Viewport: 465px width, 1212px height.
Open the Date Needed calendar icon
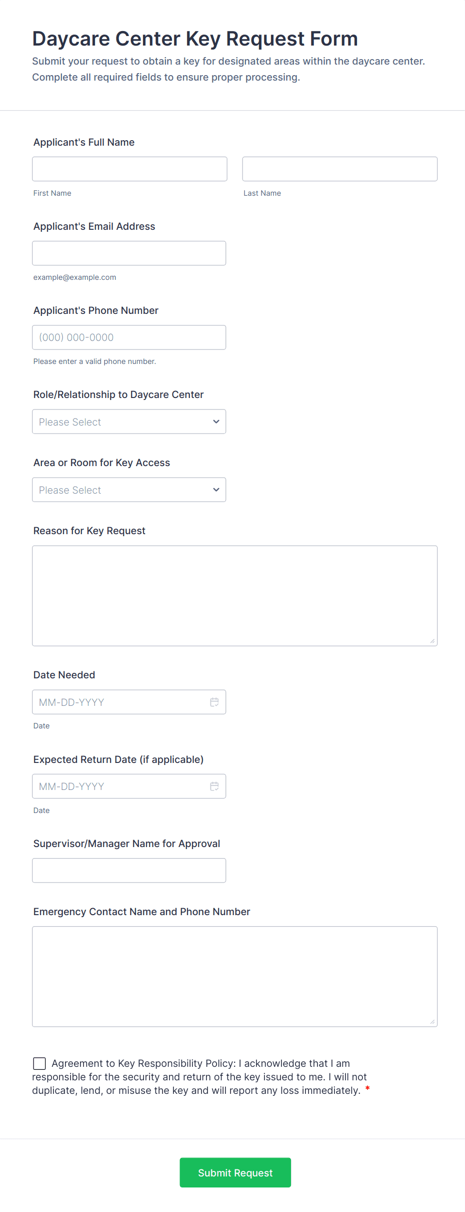214,702
